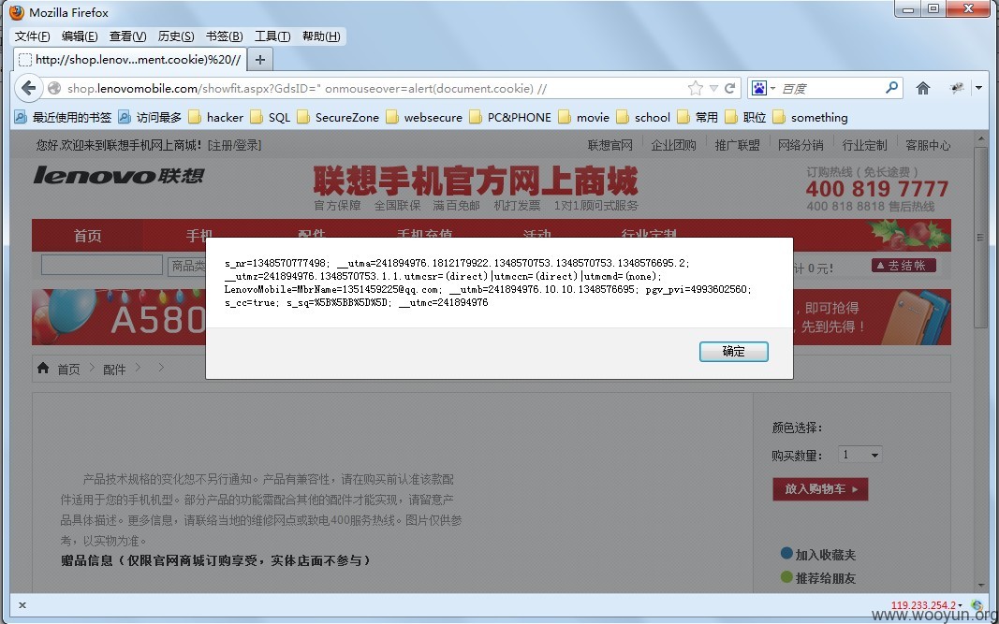Click the add-on icon next to home button

pyautogui.click(x=956, y=88)
